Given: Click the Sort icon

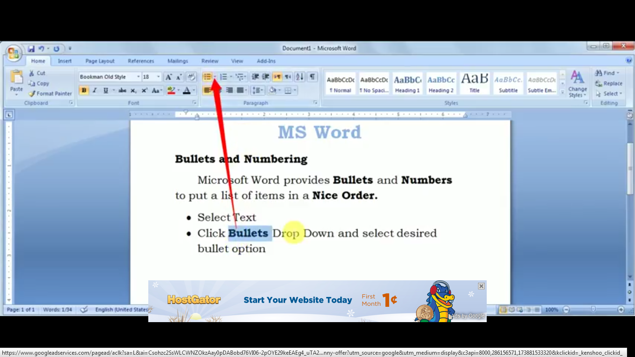Looking at the screenshot, I should tap(300, 77).
